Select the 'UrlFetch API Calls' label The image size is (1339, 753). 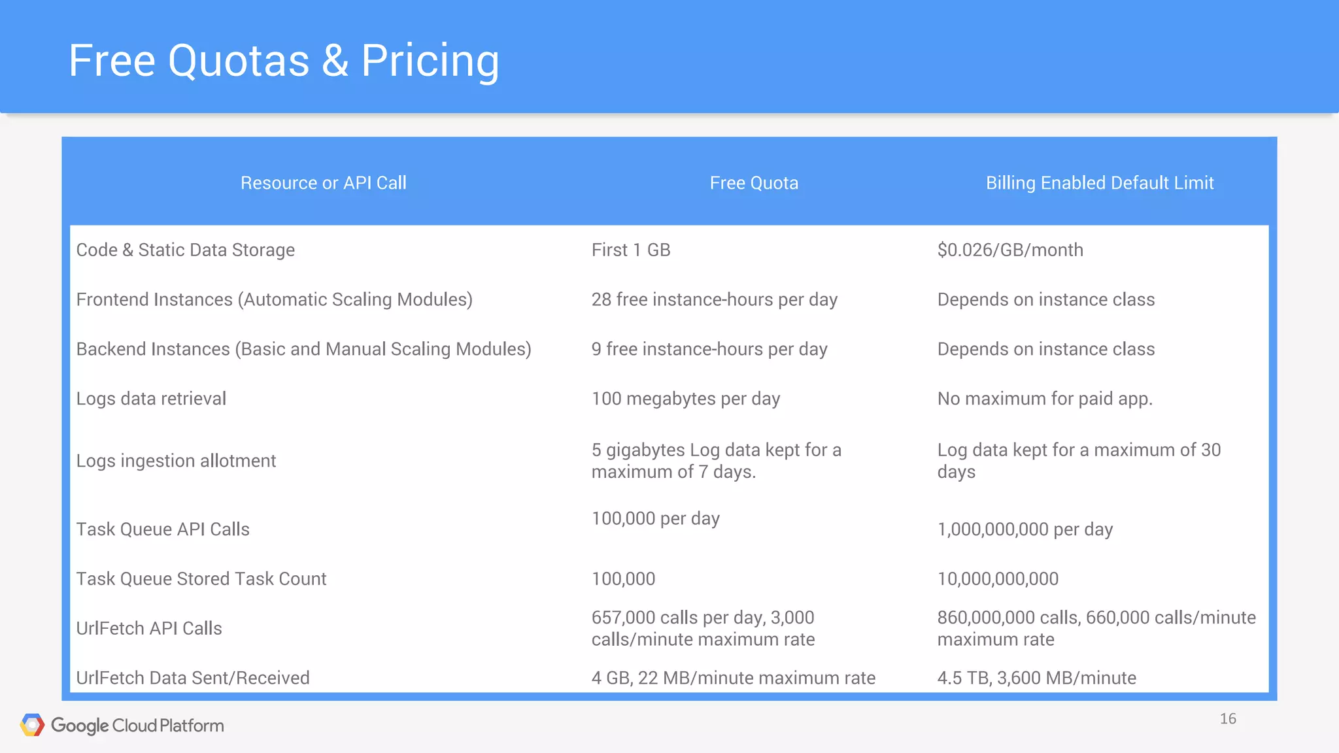click(149, 629)
